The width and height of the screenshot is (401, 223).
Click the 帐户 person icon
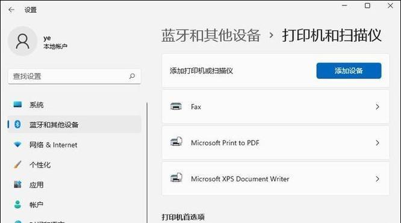[17, 204]
